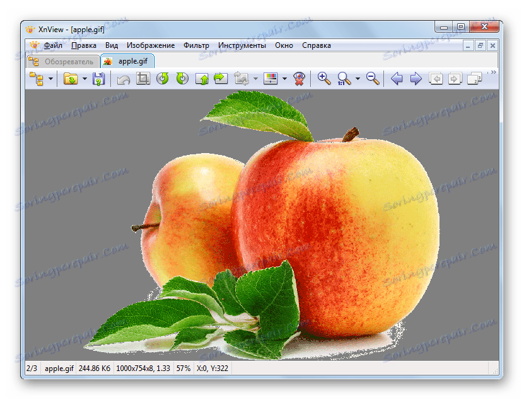The height and width of the screenshot is (400, 524).
Task: Open the Изображение menu
Action: [x=150, y=45]
